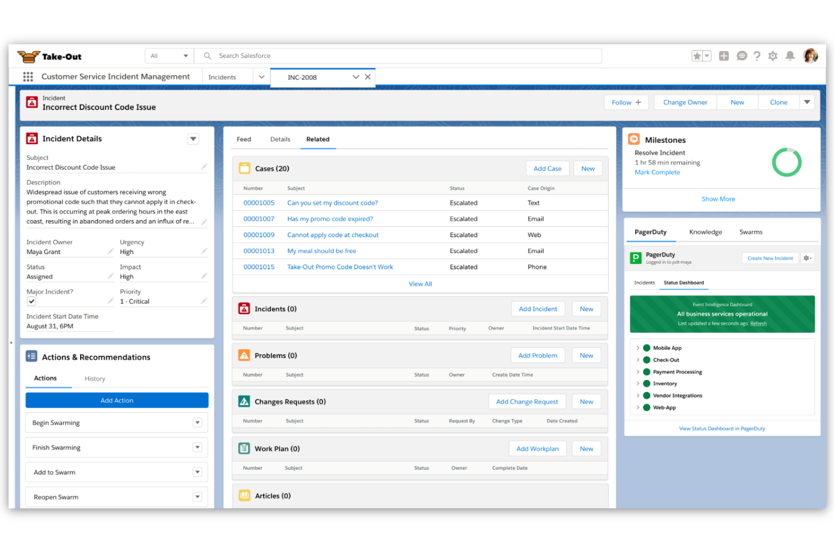Viewport: 834px width, 556px height.
Task: Click the Changes Requests list icon
Action: click(x=244, y=402)
